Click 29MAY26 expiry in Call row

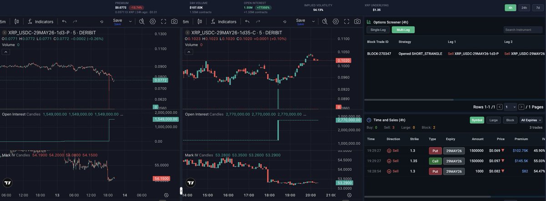[454, 161]
